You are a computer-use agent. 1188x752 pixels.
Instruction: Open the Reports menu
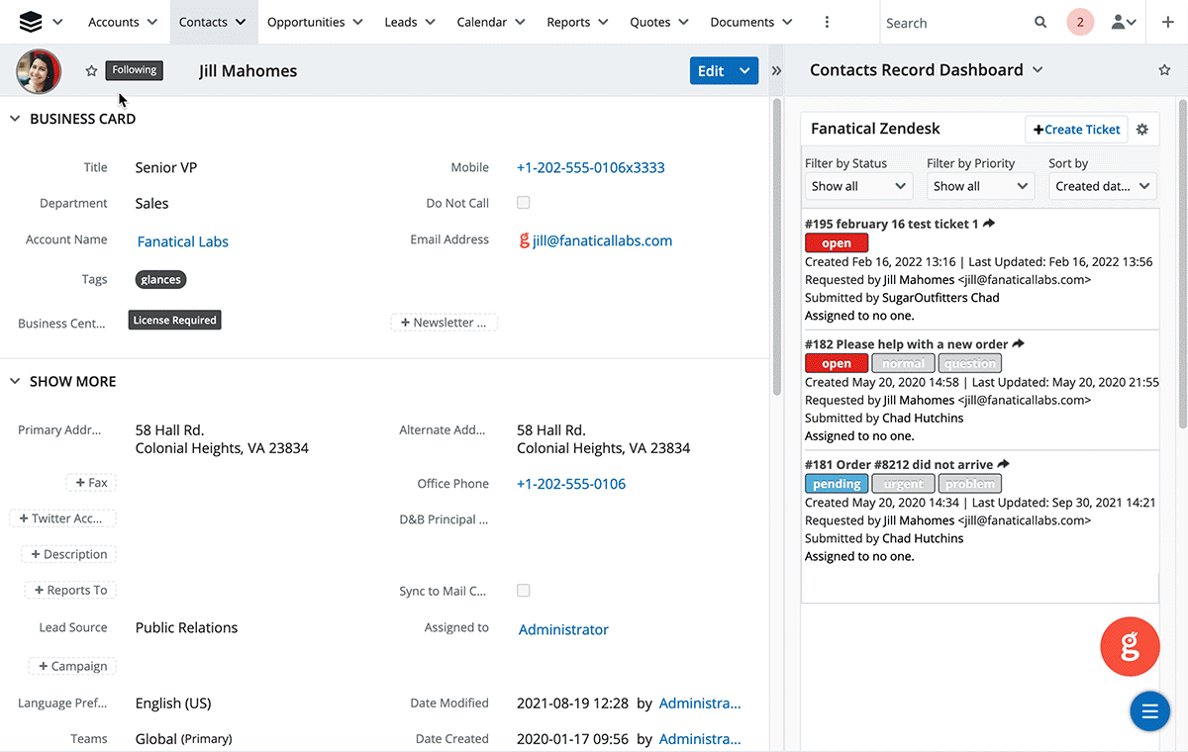point(577,22)
